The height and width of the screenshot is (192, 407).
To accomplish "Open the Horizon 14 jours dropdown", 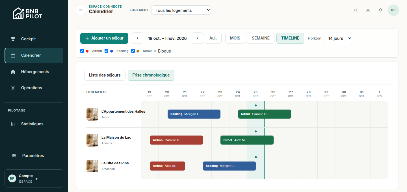I will 338,38.
